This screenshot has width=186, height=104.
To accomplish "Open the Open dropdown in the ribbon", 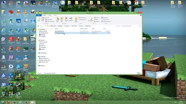I will click(x=97, y=18).
